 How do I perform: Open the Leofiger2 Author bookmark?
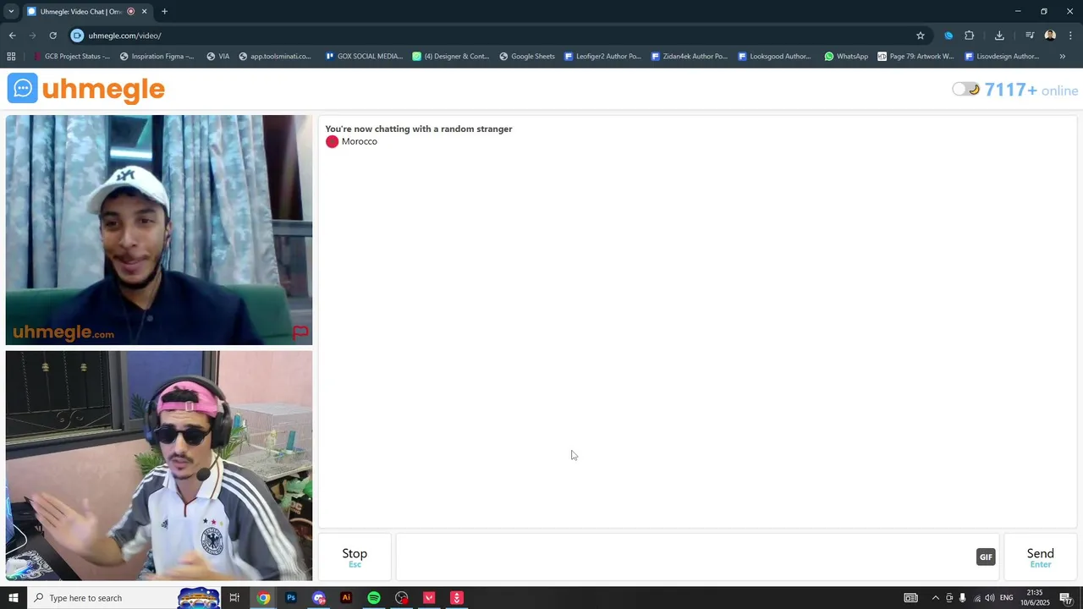click(x=602, y=57)
